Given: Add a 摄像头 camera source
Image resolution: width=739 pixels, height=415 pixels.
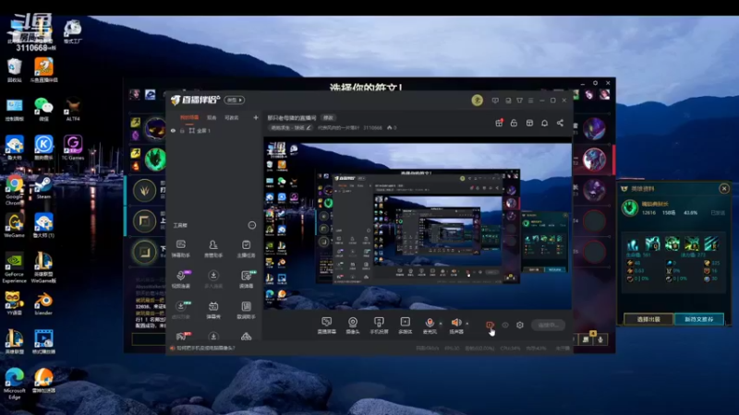Looking at the screenshot, I should click(353, 326).
